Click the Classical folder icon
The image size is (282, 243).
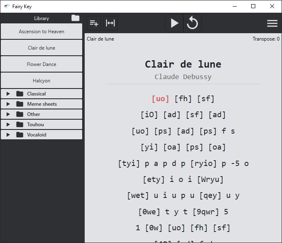pos(20,93)
